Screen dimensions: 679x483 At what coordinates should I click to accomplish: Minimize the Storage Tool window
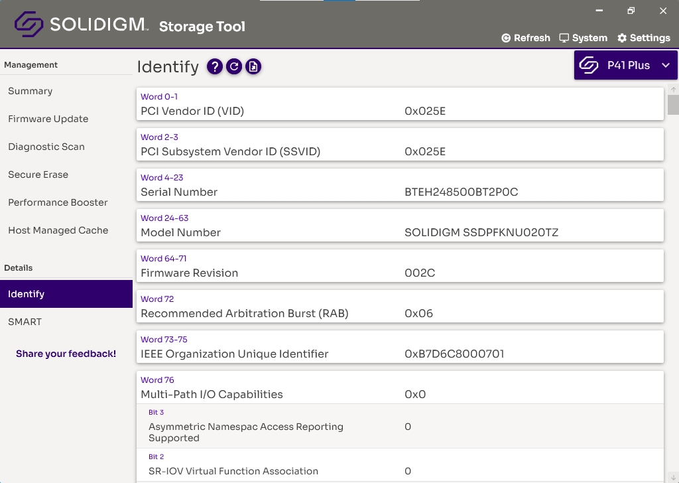point(599,11)
